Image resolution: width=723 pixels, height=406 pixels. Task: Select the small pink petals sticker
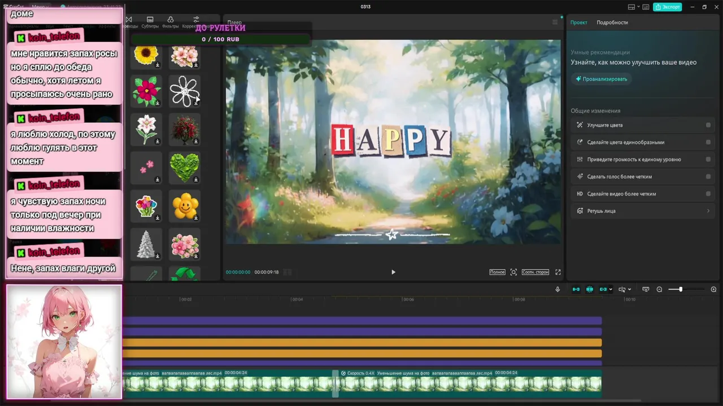coord(146,167)
